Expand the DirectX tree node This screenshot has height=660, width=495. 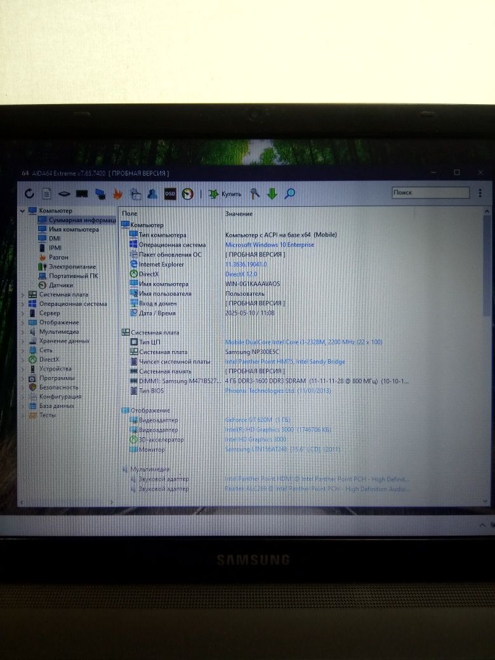point(23,359)
